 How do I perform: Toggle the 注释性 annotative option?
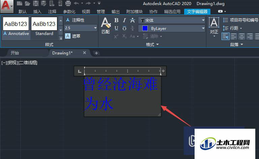click(75, 20)
